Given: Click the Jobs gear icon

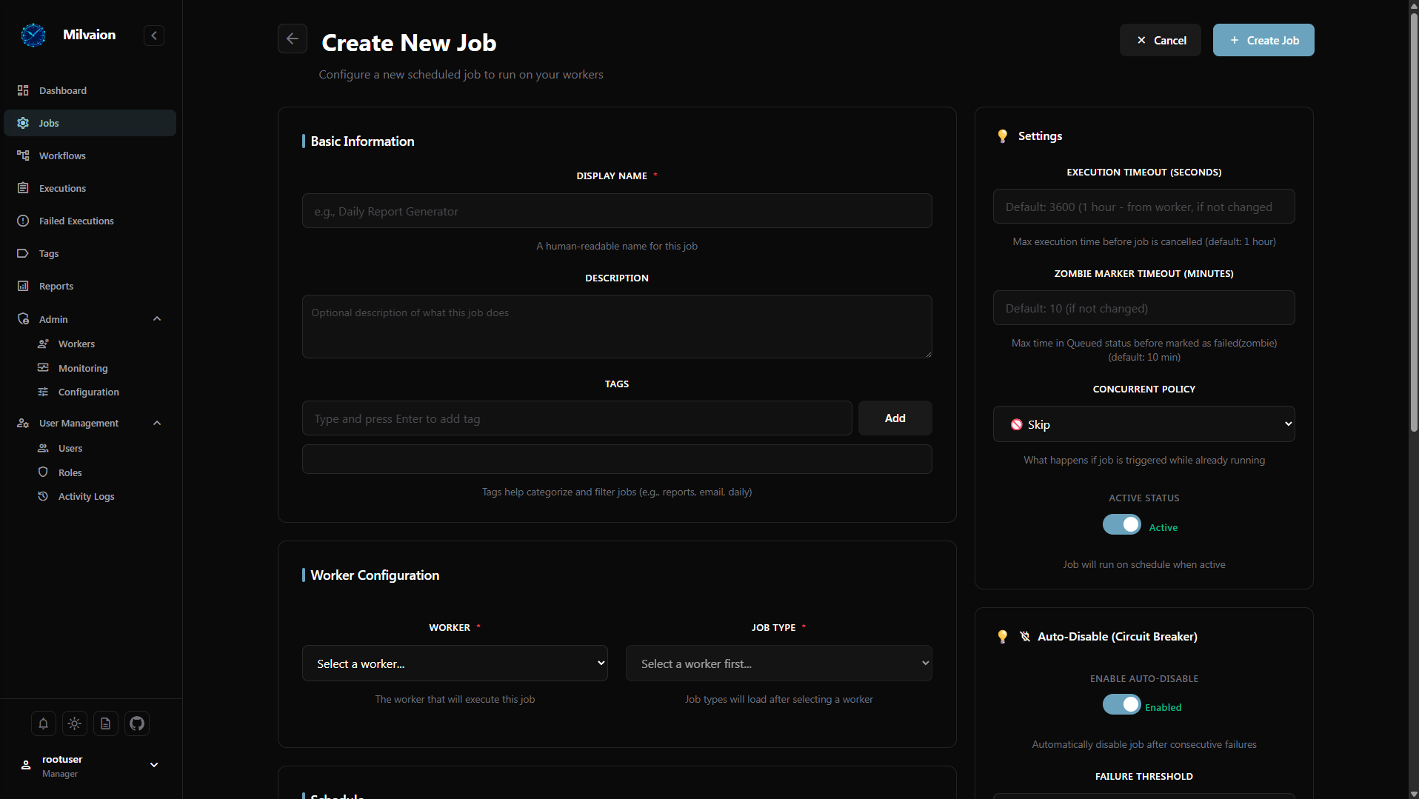Looking at the screenshot, I should tap(23, 123).
